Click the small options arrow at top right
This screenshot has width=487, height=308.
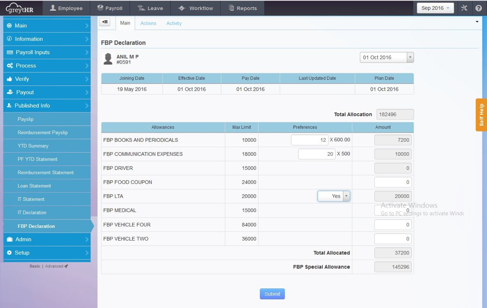tap(477, 22)
